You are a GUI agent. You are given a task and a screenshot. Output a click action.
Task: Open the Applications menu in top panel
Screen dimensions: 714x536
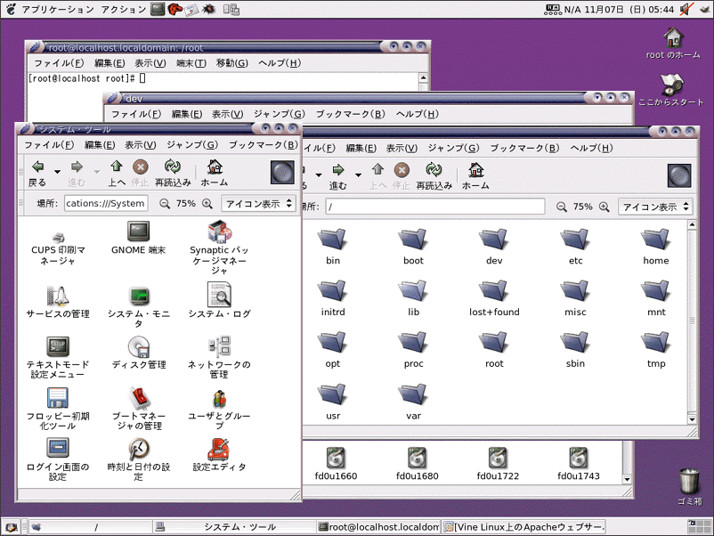(56, 10)
